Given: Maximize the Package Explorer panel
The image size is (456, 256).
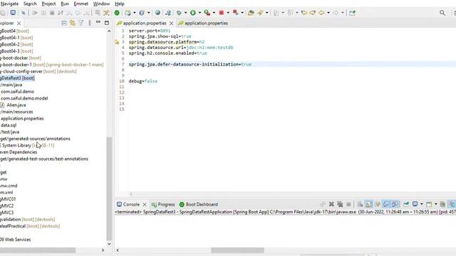Looking at the screenshot, I should 107,23.
